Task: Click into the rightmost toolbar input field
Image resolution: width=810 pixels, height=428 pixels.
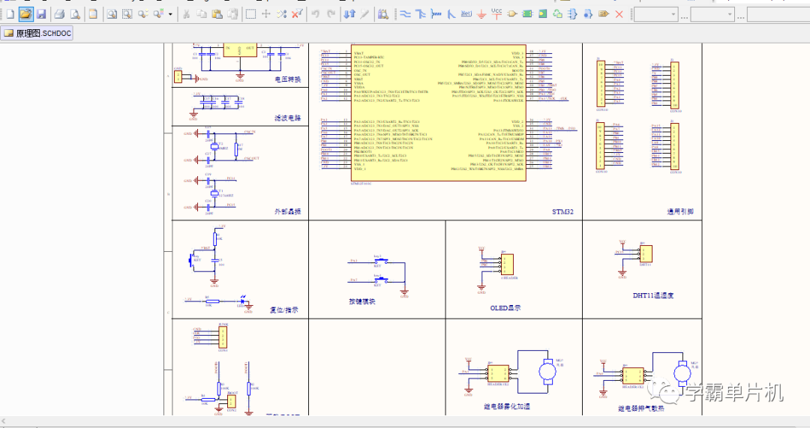Action: click(x=778, y=14)
